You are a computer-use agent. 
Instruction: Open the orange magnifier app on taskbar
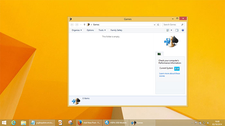click(x=60, y=123)
